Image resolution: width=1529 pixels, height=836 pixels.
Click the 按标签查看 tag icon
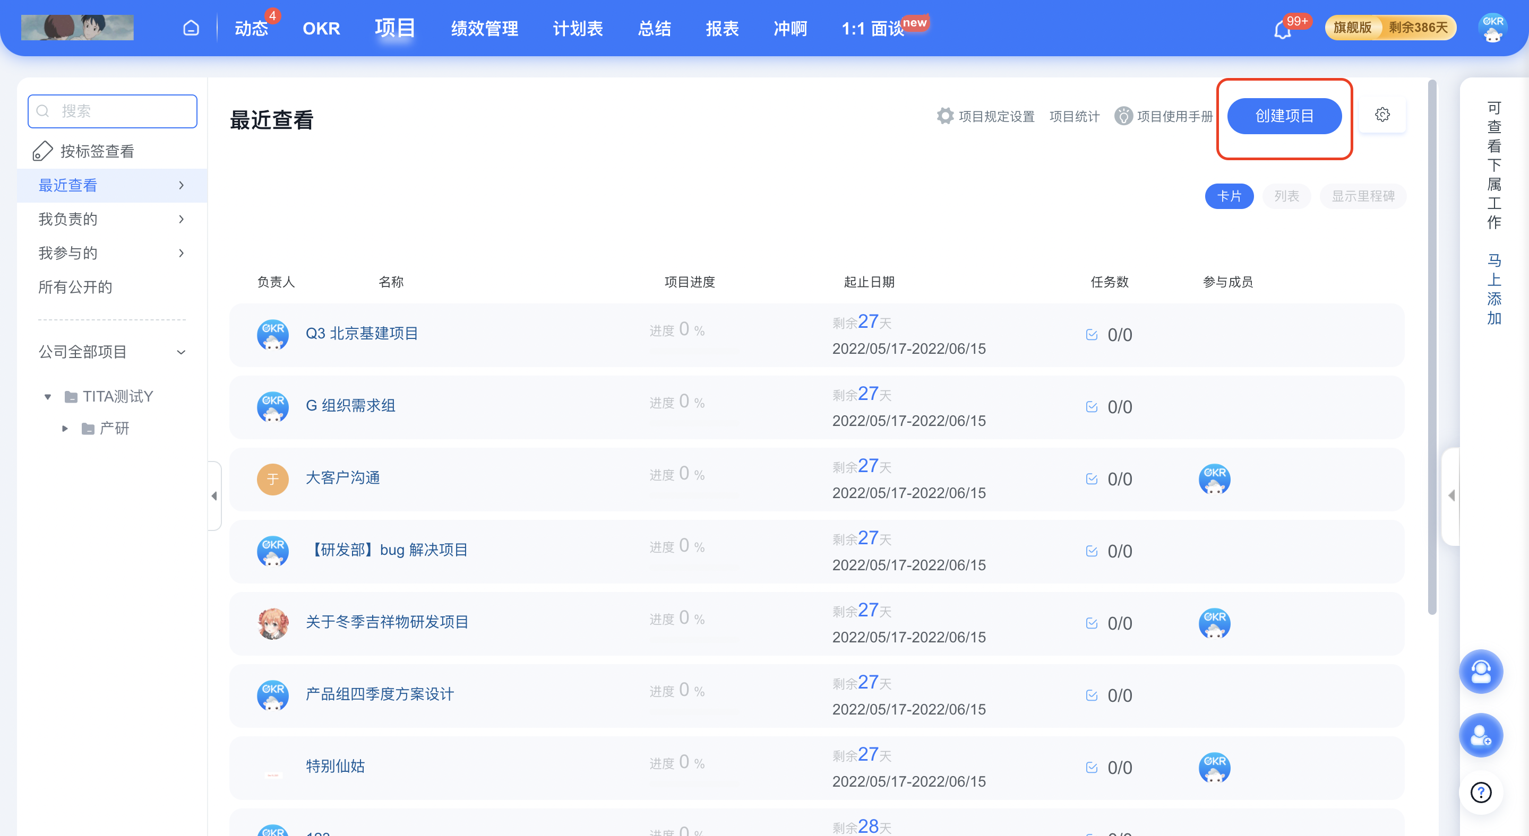coord(42,151)
